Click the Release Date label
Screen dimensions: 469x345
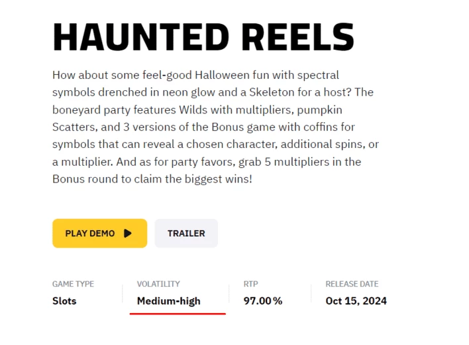(352, 284)
